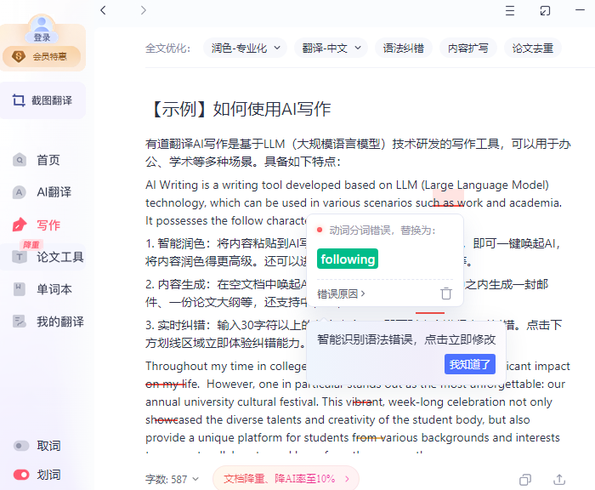Accept the 'following' correction suggestion
Screen dimensions: 595x490
[x=348, y=259]
